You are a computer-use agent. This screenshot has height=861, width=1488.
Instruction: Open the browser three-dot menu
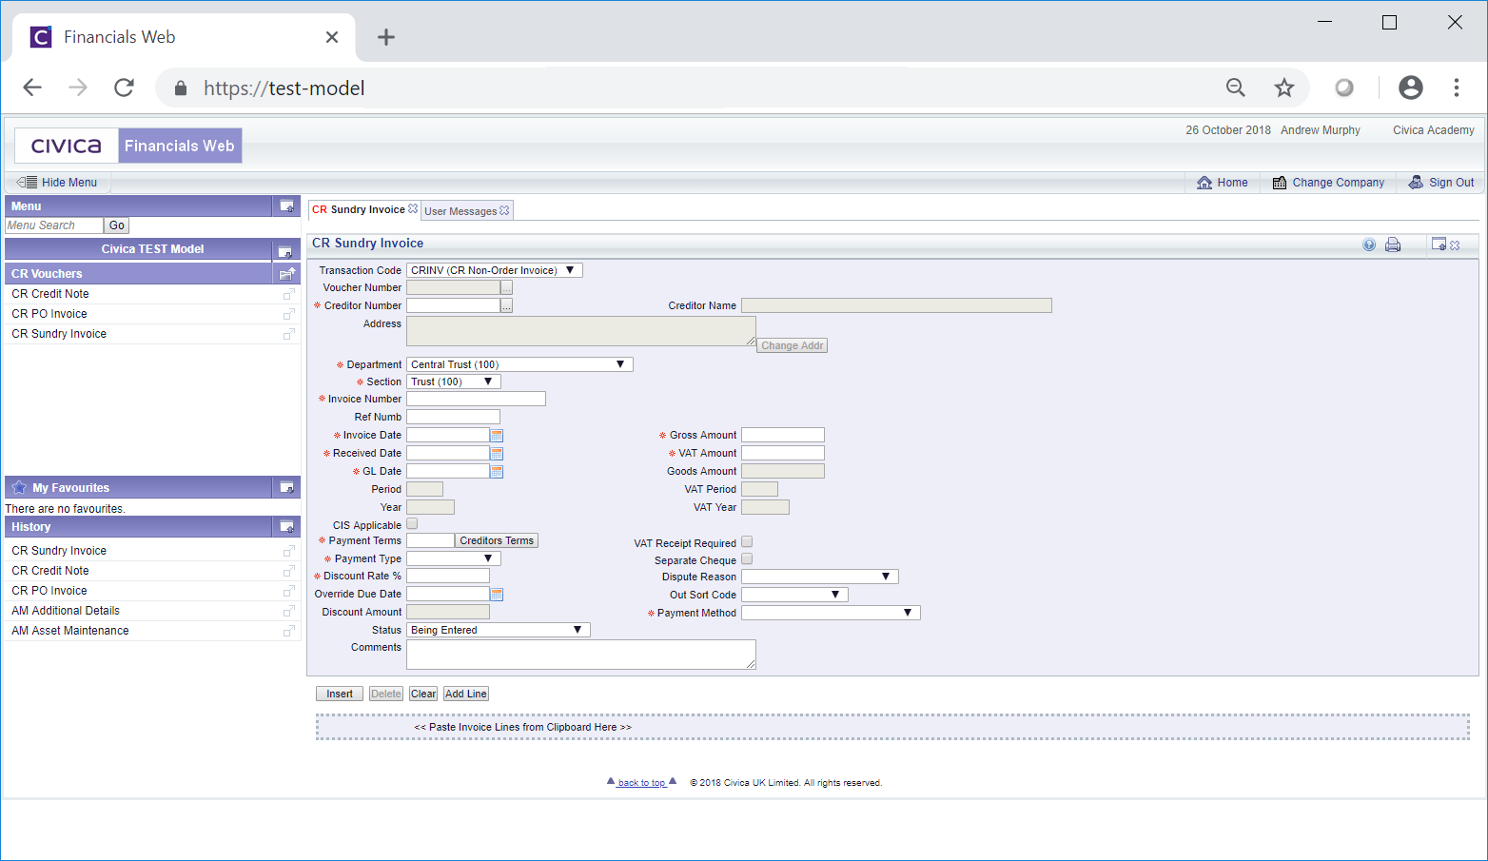pos(1457,88)
